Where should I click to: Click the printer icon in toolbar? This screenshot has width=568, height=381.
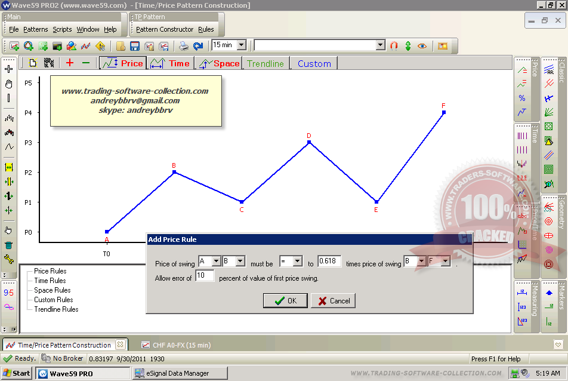coord(184,46)
